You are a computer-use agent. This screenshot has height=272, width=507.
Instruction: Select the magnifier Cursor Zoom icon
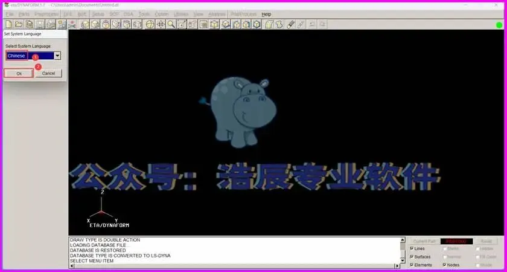point(171,24)
